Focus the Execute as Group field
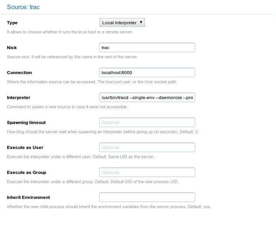 click(x=147, y=172)
